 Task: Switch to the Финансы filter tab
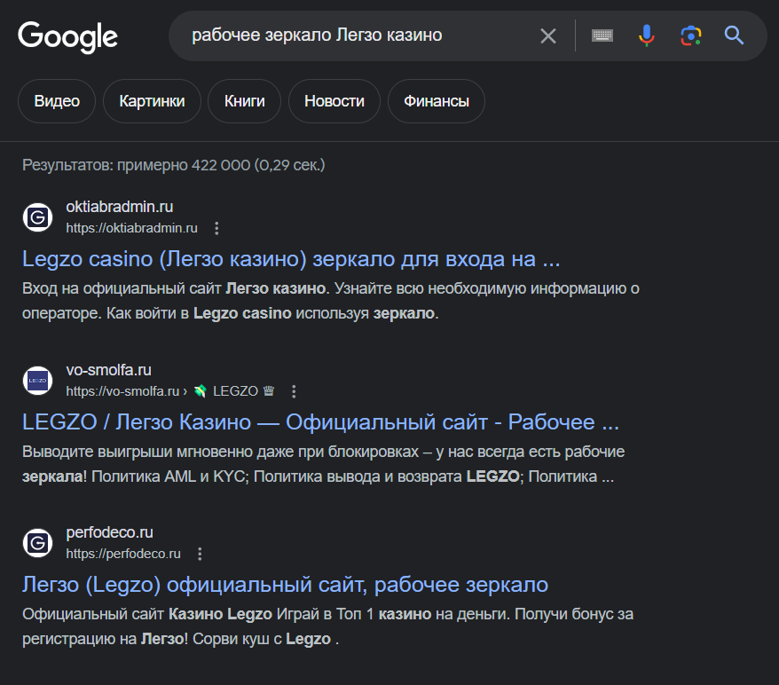coord(437,101)
